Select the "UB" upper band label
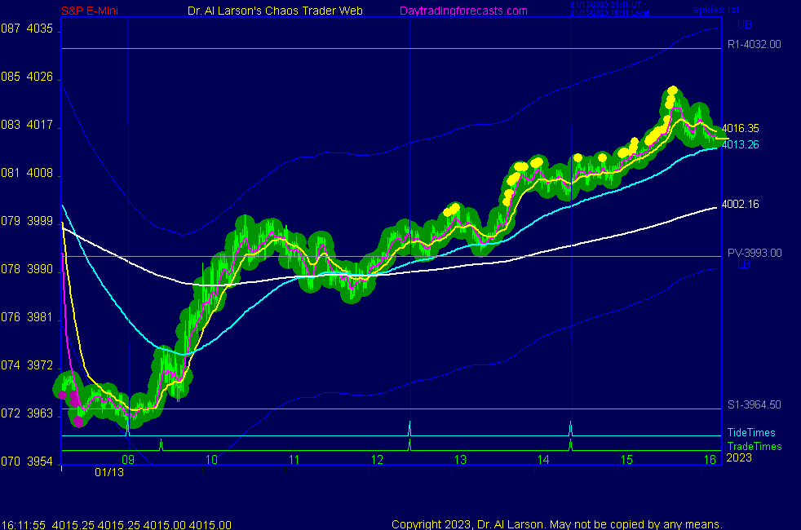Viewport: 801px width, 530px height. 744,24
